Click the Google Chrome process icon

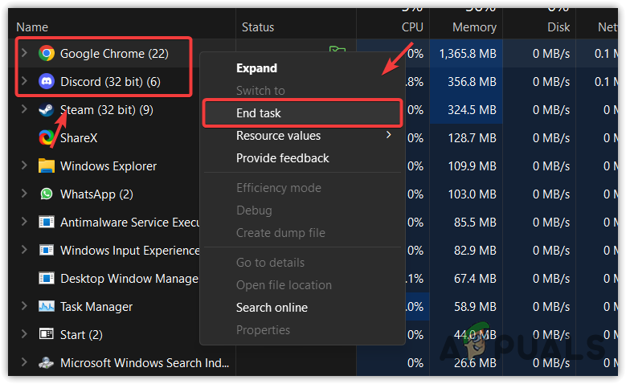(x=47, y=54)
